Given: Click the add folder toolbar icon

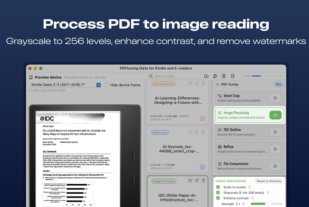Looking at the screenshot, I should 206,76.
